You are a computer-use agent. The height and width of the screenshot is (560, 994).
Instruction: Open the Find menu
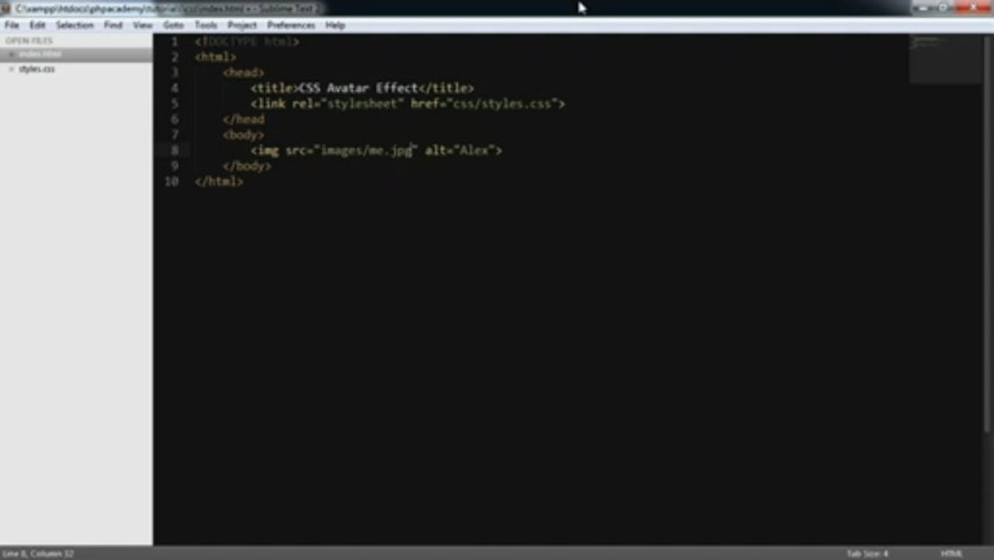(x=113, y=25)
